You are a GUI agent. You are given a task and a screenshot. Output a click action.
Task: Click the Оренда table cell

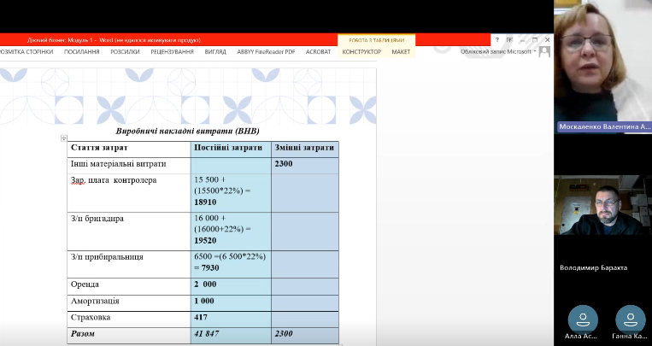(128, 284)
